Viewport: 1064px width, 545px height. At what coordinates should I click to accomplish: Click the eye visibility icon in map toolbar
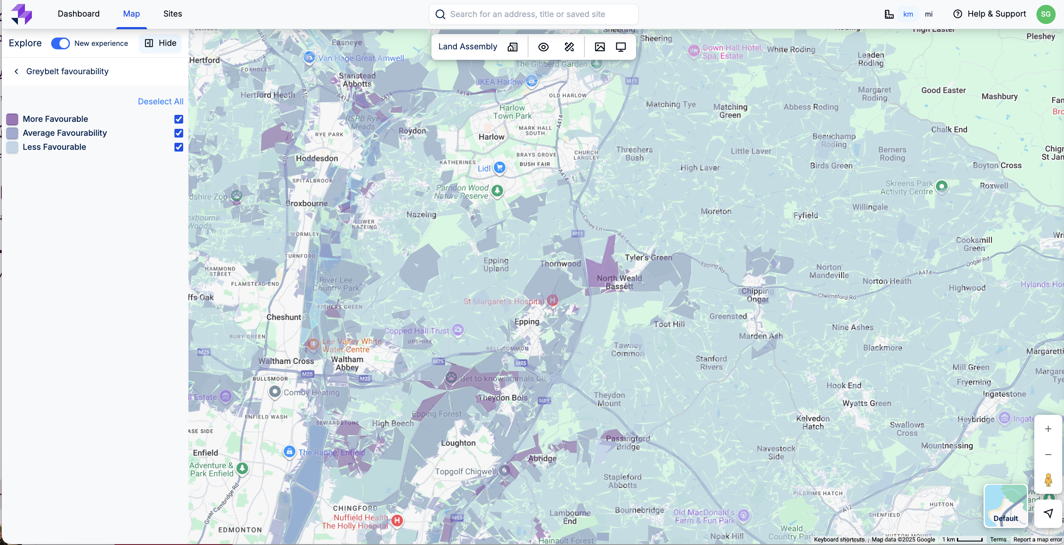(x=543, y=47)
